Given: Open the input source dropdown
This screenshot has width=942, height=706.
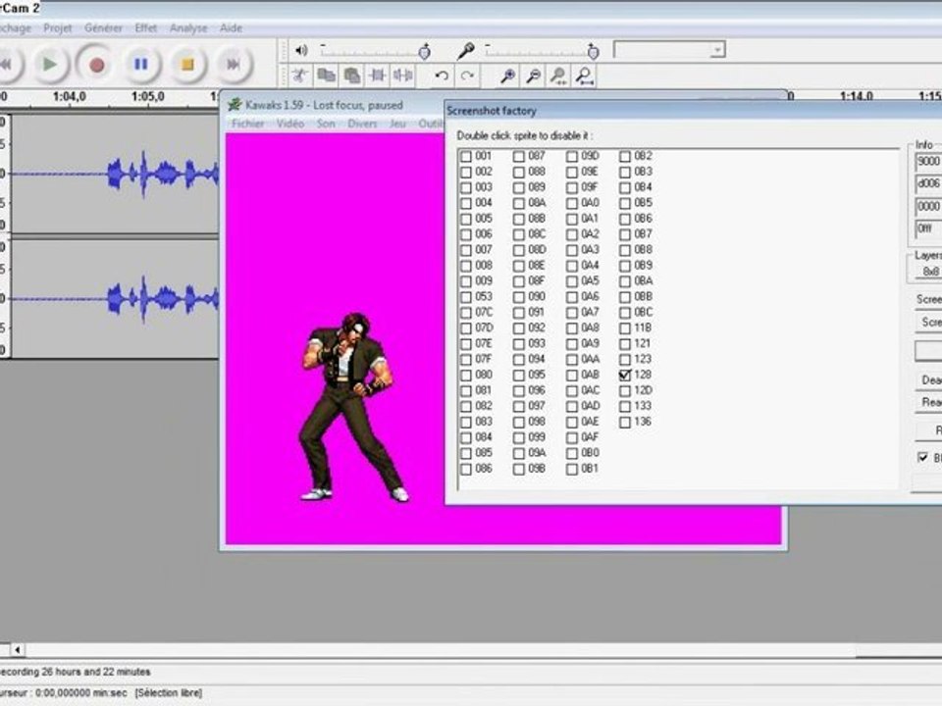Looking at the screenshot, I should point(716,50).
